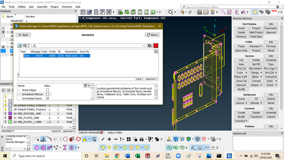Toggle visibility bulb of 42 MID_PLATE1_1.5MM
Viewport: 284px width, 160px height.
pos(6,122)
